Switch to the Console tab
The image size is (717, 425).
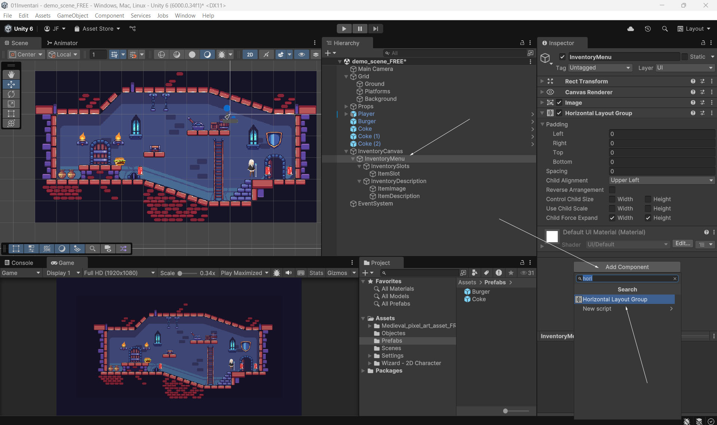[19, 263]
